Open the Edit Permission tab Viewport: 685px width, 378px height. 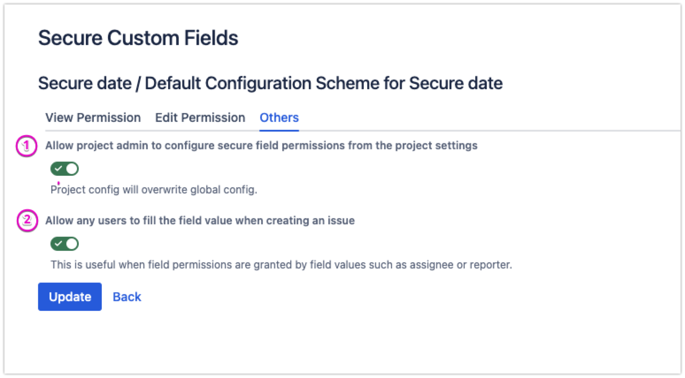coord(200,117)
